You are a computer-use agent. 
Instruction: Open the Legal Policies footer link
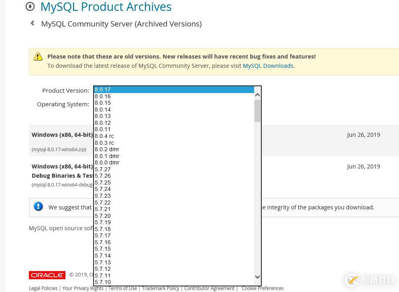(x=43, y=288)
